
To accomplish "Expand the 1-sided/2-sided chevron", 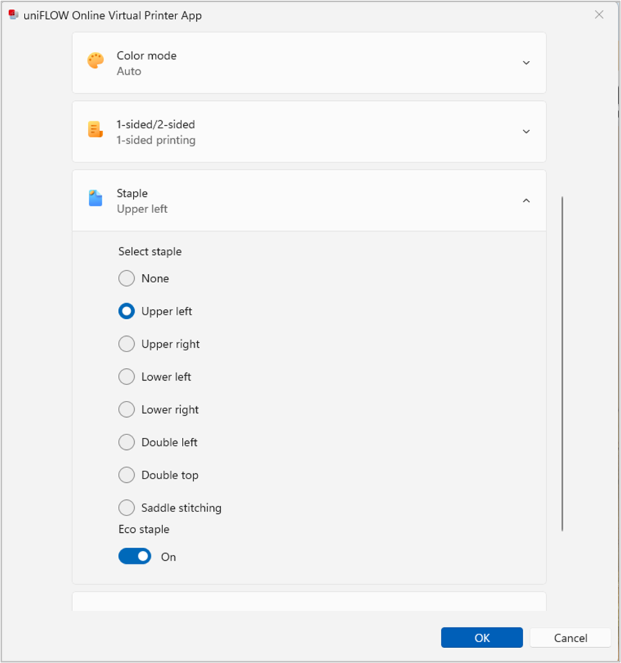I will (526, 131).
